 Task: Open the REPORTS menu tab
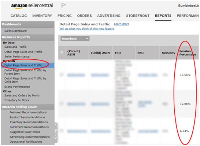pyautogui.click(x=163, y=16)
